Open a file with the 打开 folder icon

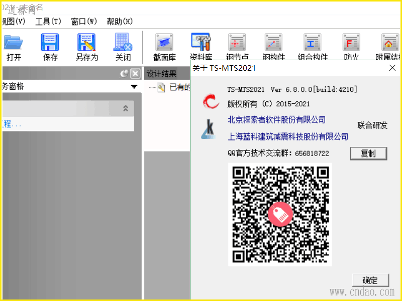14,47
